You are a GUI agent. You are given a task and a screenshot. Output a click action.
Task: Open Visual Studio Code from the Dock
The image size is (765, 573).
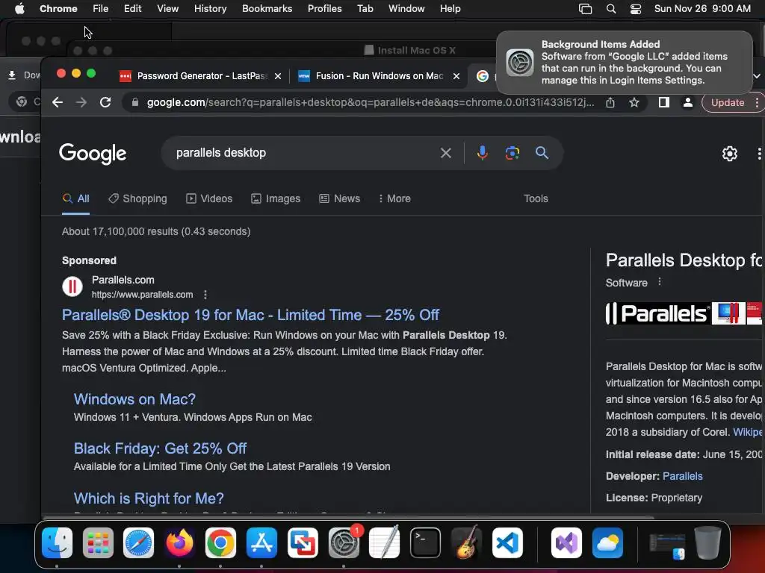507,543
